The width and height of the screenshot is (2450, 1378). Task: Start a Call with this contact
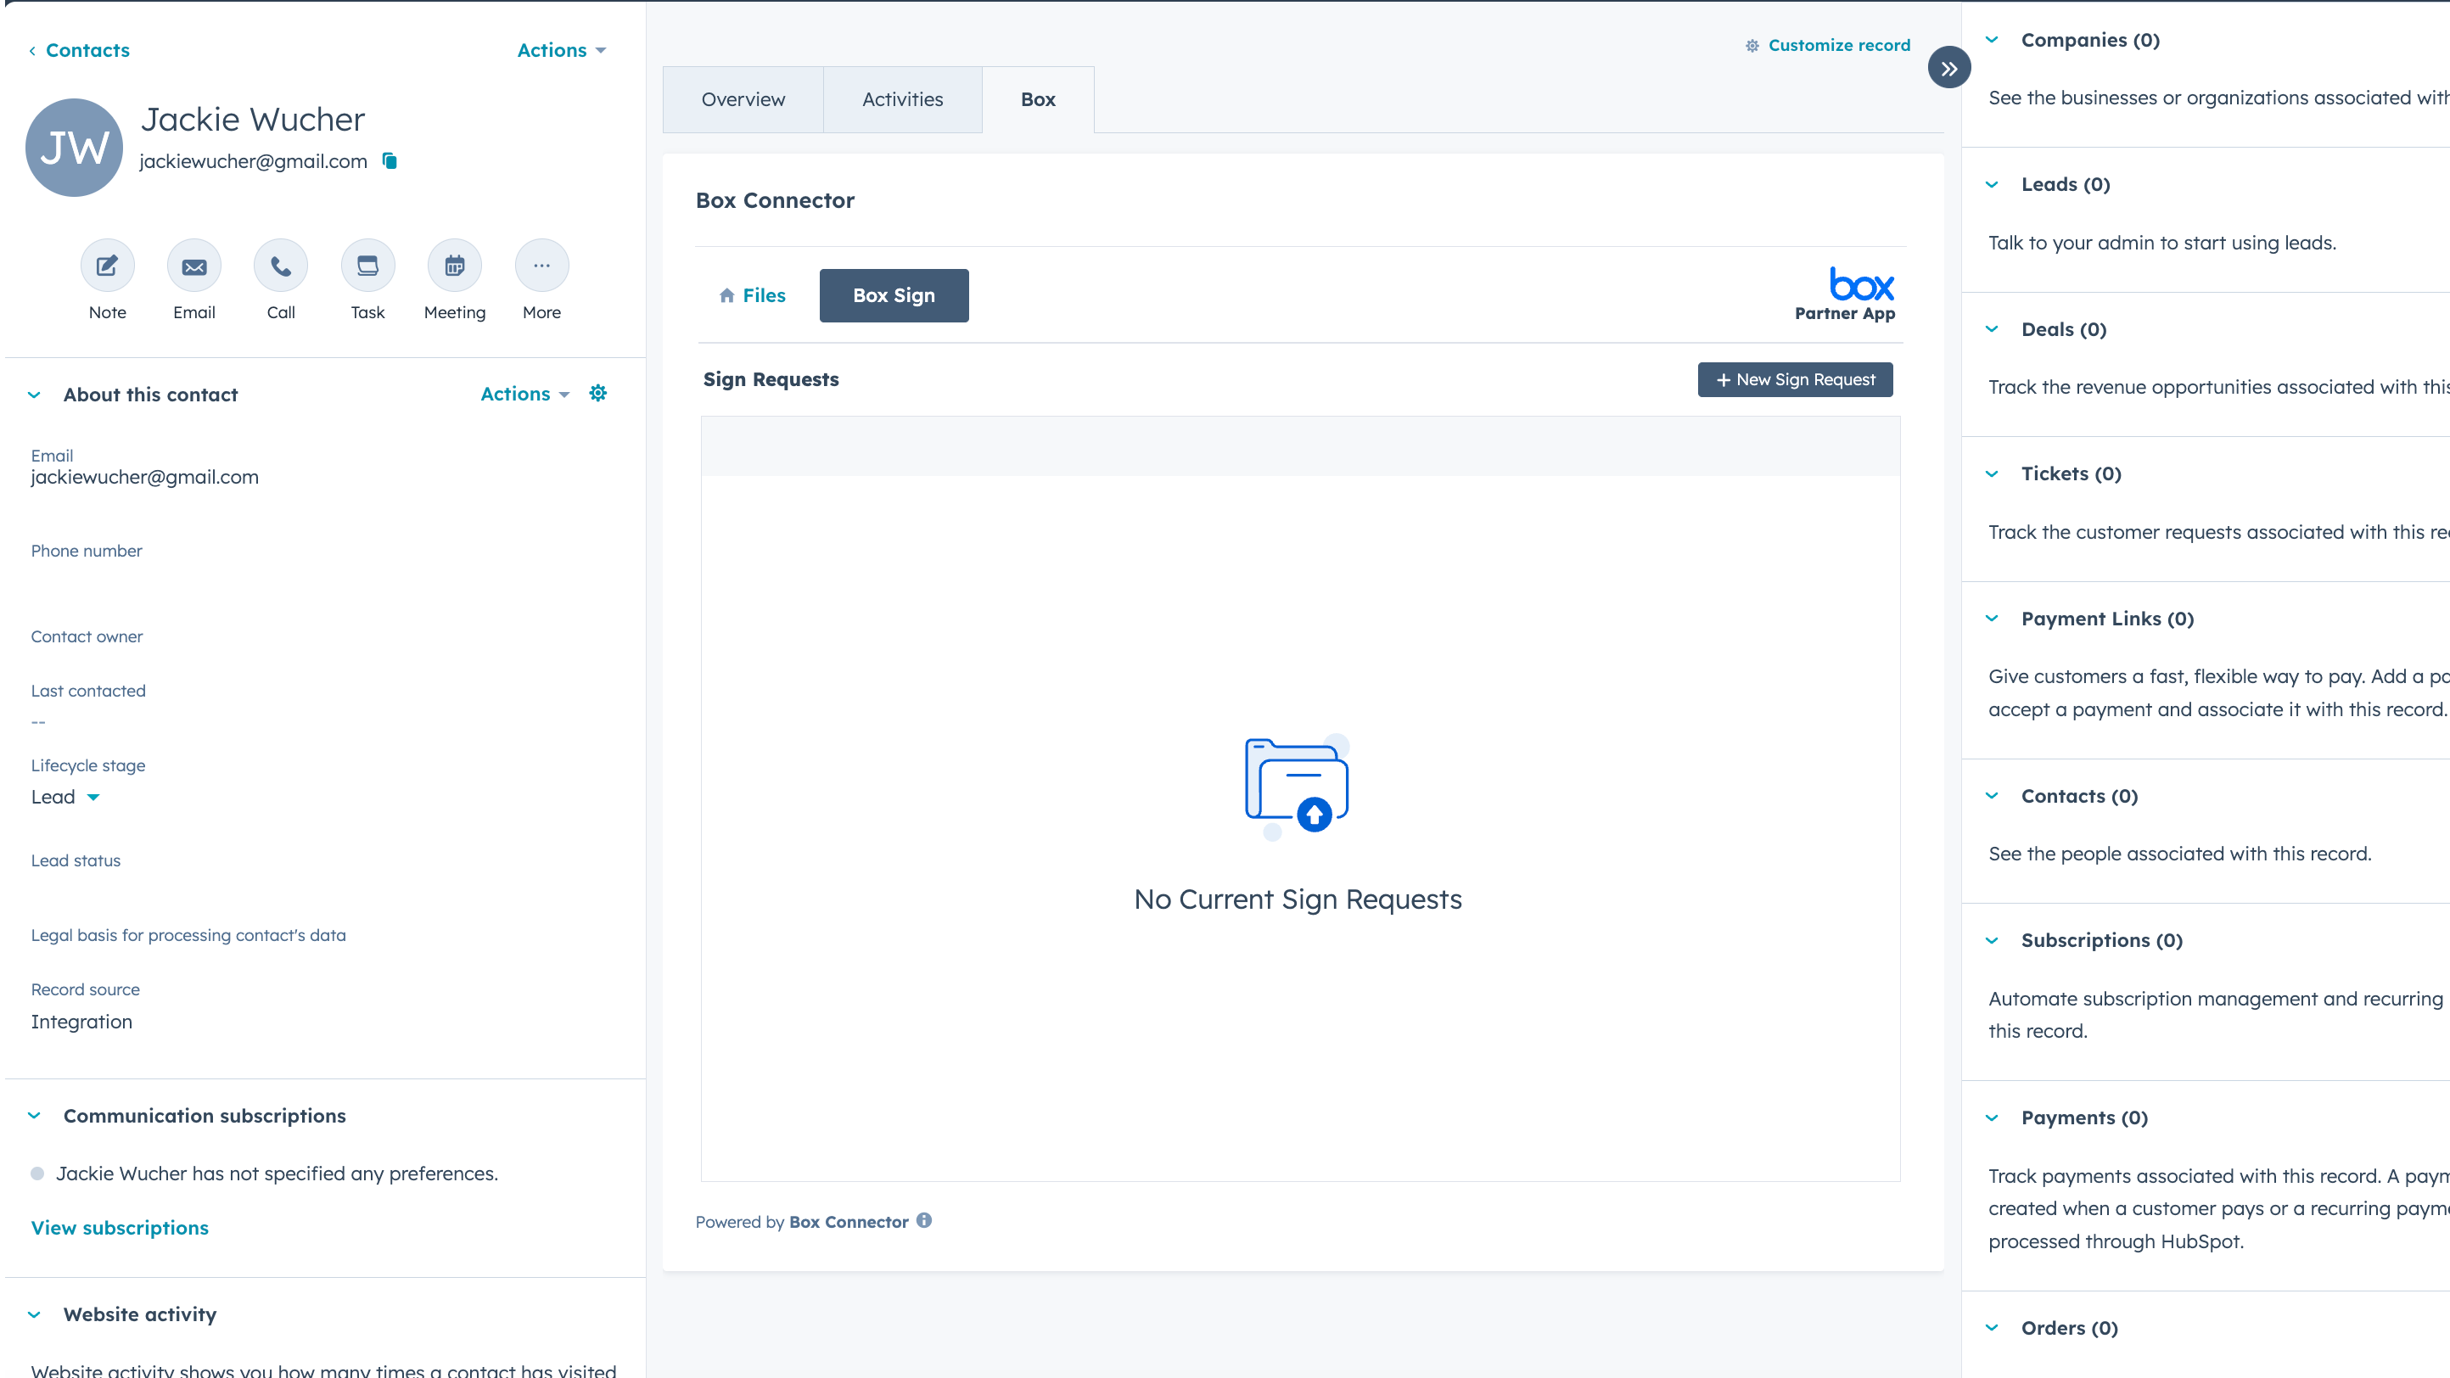pos(281,266)
